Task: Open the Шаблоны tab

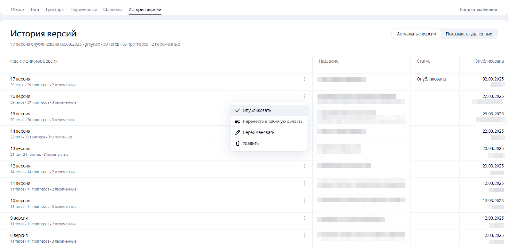Action: point(112,10)
